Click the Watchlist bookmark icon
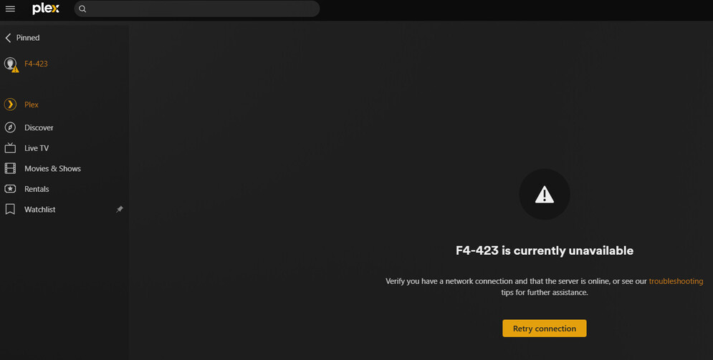The image size is (713, 360). 10,209
